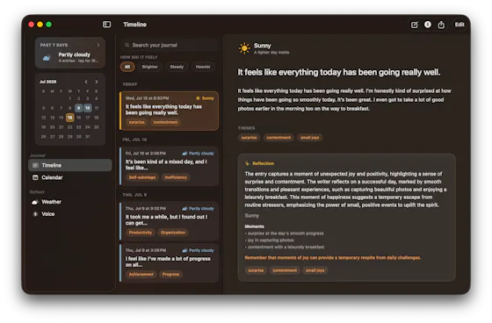The height and width of the screenshot is (323, 492).
Task: Click the Search your journal field
Action: tap(169, 45)
